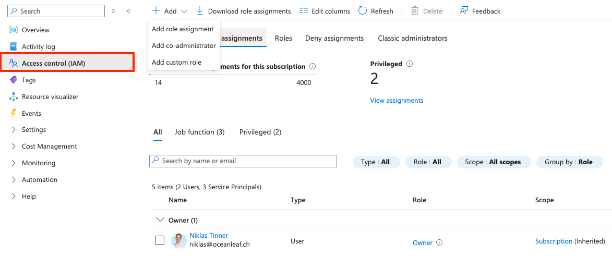Click the View assignments link
Screen dimensions: 612x256
(397, 101)
